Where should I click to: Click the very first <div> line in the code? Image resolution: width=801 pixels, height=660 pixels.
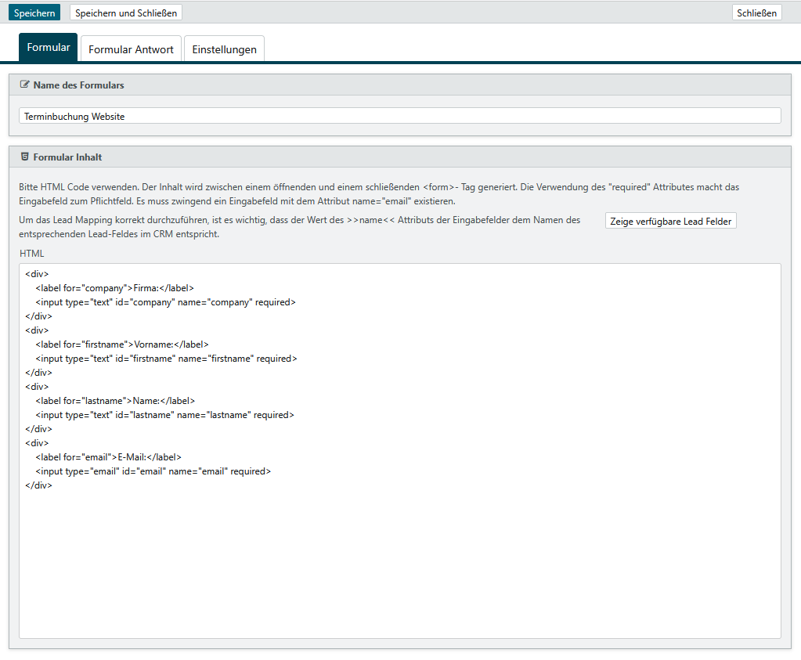pos(37,274)
